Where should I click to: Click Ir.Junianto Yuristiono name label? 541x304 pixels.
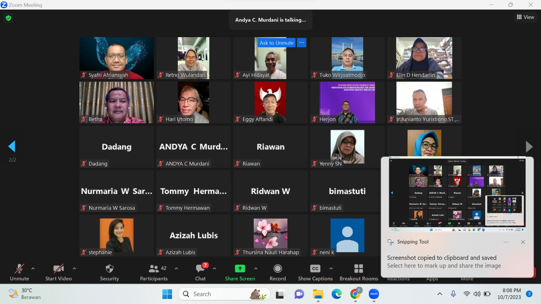pos(428,119)
